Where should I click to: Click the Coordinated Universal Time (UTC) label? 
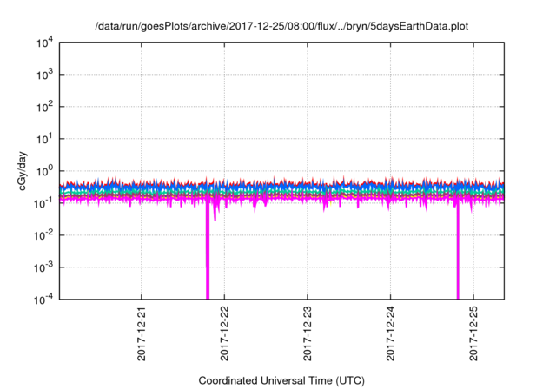pyautogui.click(x=281, y=380)
